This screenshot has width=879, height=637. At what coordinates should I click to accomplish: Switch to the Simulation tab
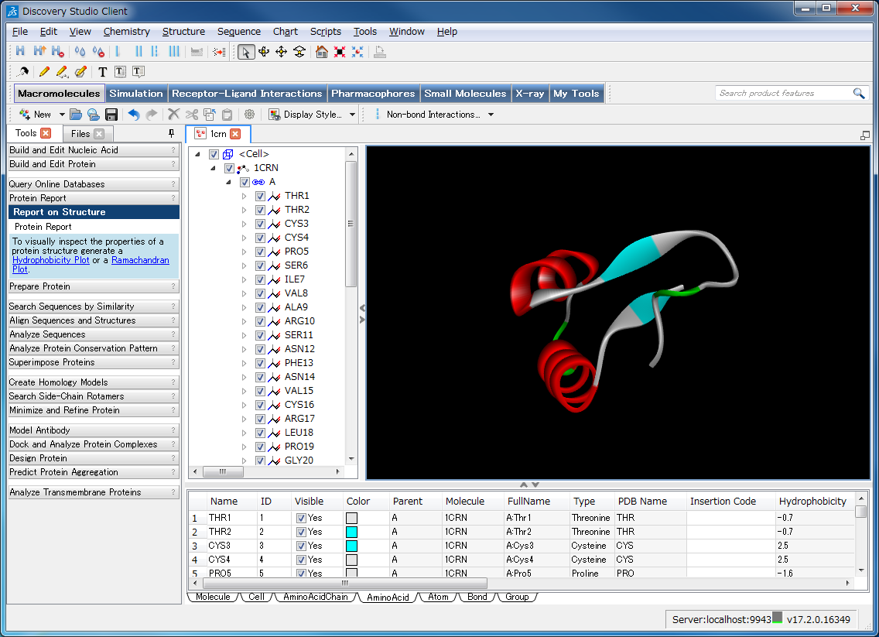click(136, 94)
